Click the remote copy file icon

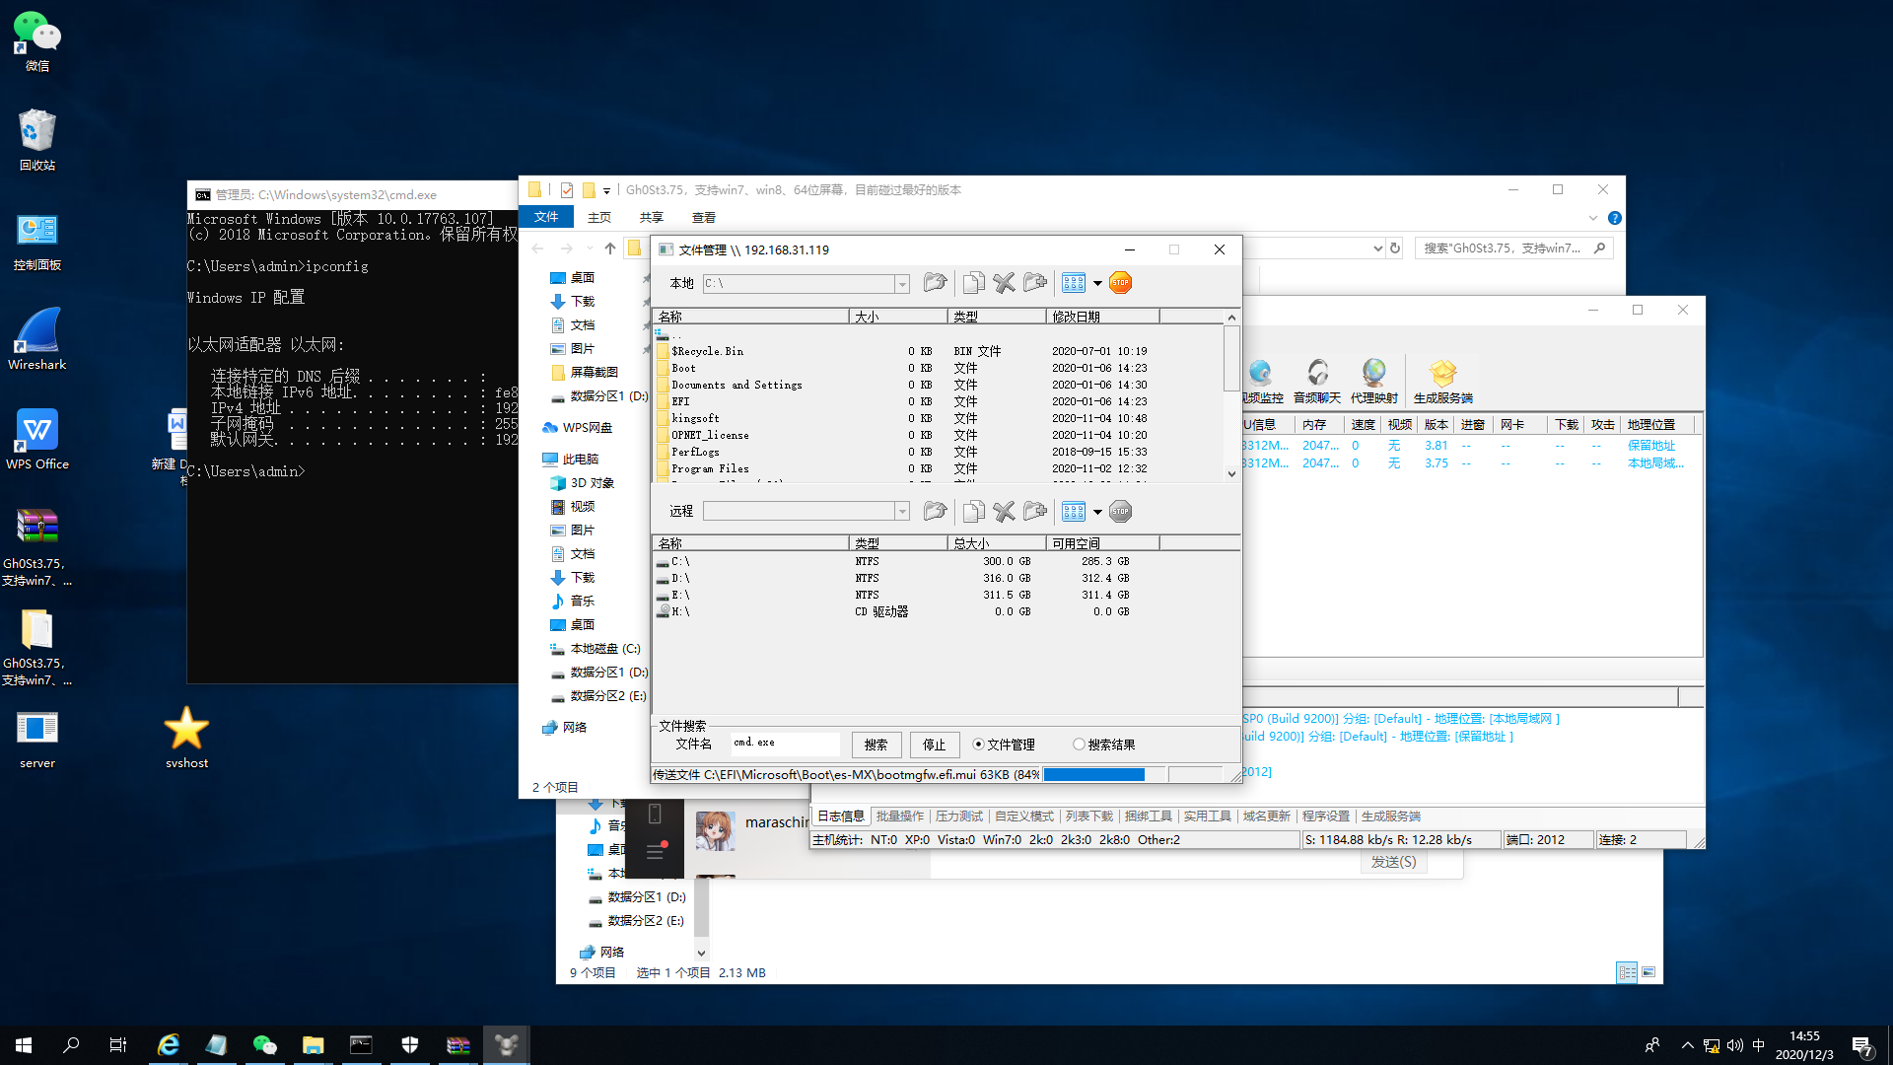point(973,511)
